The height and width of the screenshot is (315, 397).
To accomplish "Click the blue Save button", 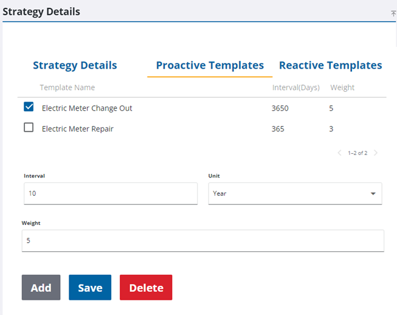I will point(90,288).
